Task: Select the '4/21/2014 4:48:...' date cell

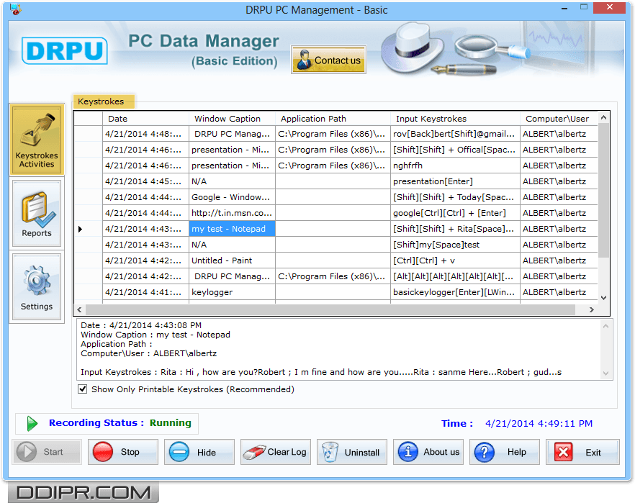Action: tap(145, 134)
